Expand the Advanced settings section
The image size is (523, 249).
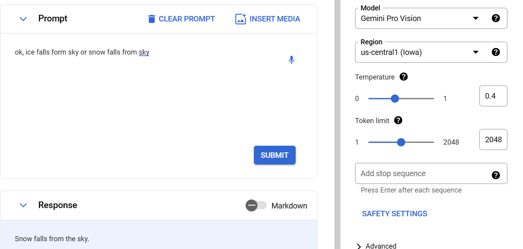[x=359, y=246]
